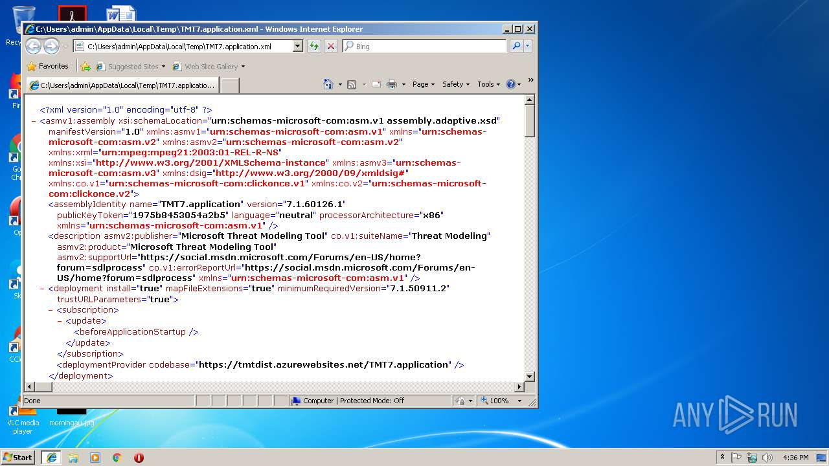Go back with the Back arrow button
The image size is (829, 466).
[x=34, y=46]
